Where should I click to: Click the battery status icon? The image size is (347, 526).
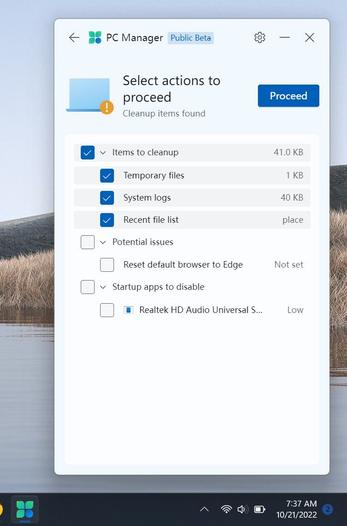point(260,509)
